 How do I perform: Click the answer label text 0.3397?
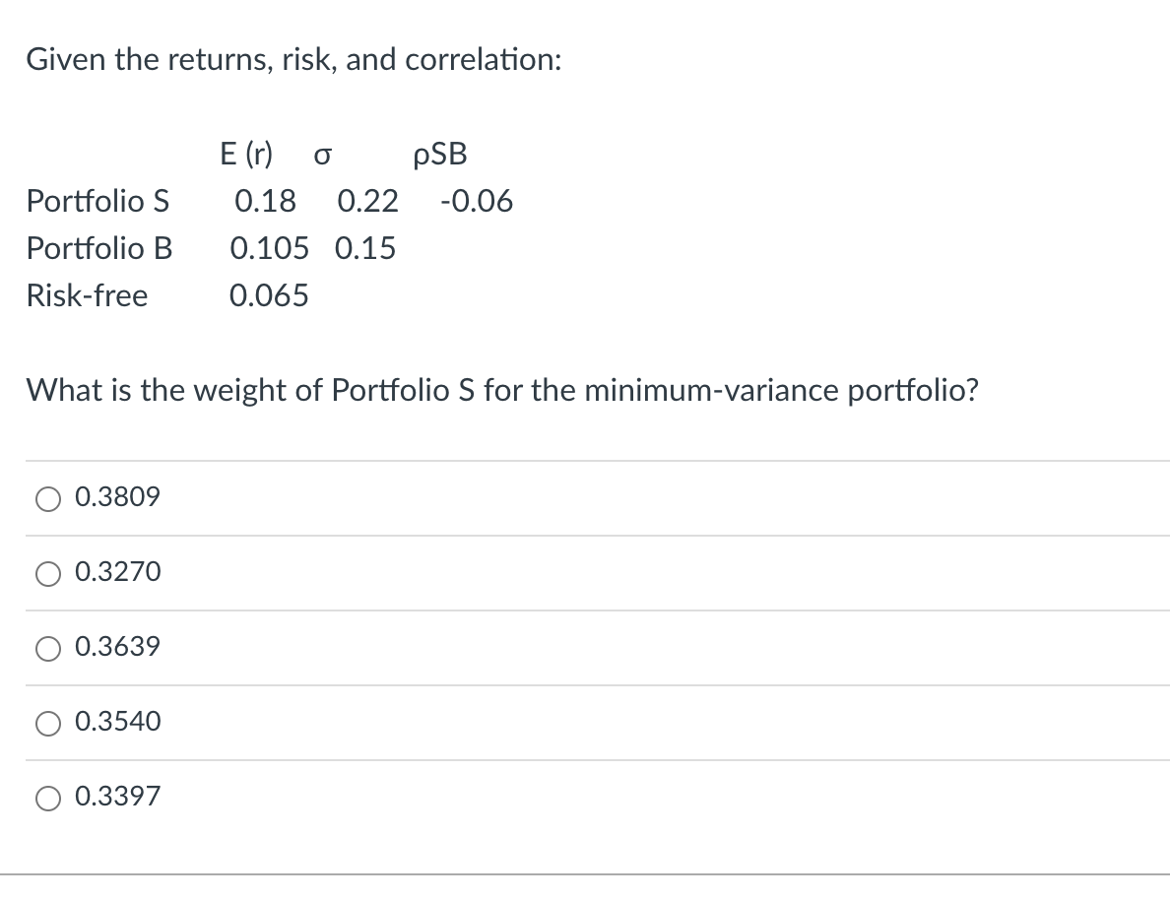117,797
